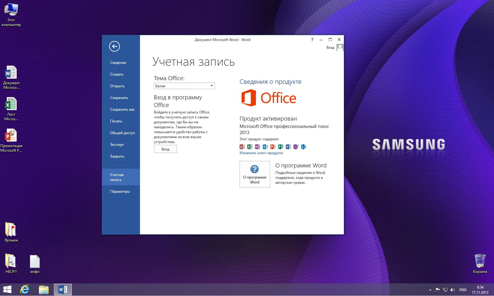Screen dimensions: 494x296
Task: Click the Access icon in product contents
Action: point(242,147)
